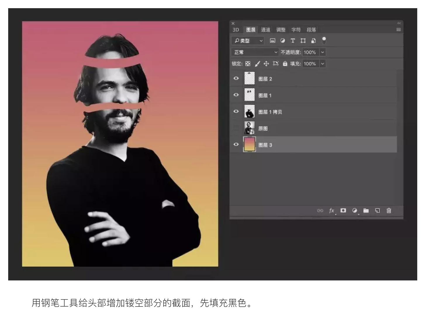The width and height of the screenshot is (426, 319).
Task: Open the fx layer style menu
Action: tap(332, 211)
